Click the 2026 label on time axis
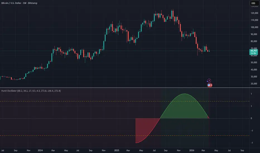 click(192, 150)
